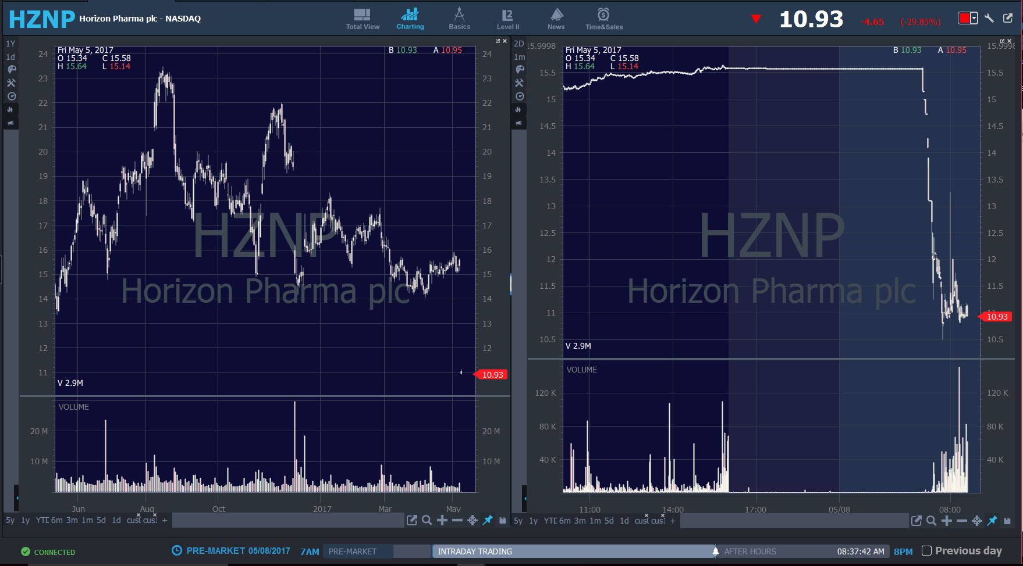Click the megaphone icon on right chart sidebar
This screenshot has height=566, width=1023.
520,123
